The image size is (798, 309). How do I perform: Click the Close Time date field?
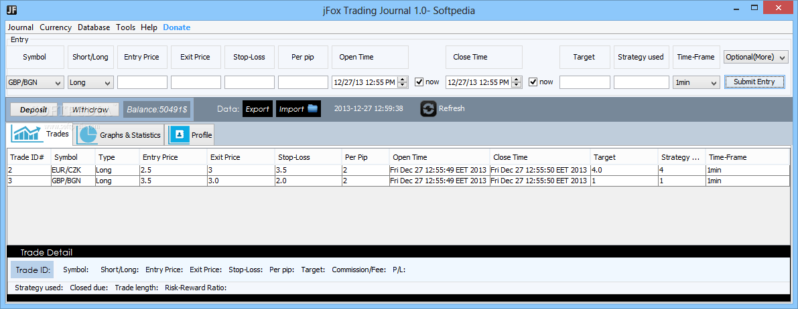click(x=480, y=82)
